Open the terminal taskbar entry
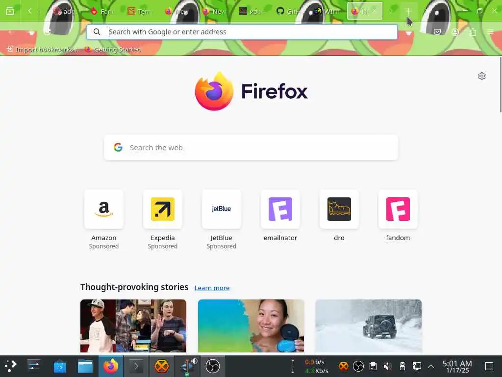 (x=136, y=366)
